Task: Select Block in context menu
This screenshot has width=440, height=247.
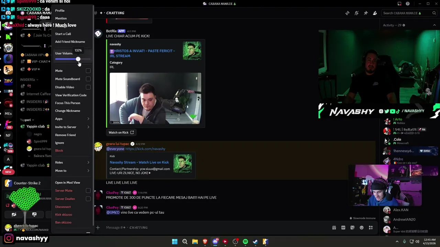Action: pyautogui.click(x=59, y=151)
